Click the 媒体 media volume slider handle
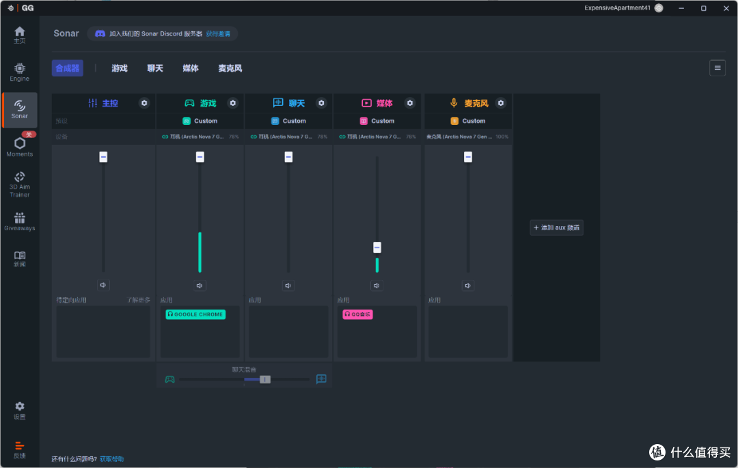 pos(377,247)
